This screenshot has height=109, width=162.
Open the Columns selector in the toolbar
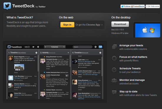coord(55,47)
